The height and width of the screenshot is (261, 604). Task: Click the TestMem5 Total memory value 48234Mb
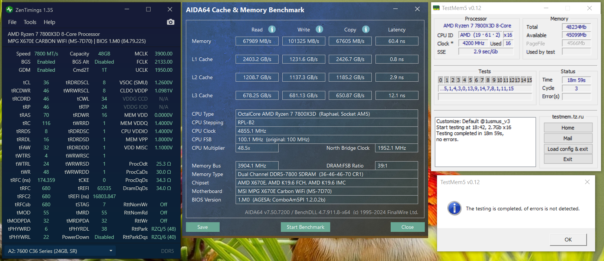(x=577, y=27)
